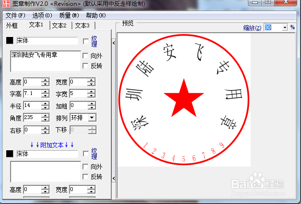Click the 图章制作 app icon in title bar

click(6, 3)
